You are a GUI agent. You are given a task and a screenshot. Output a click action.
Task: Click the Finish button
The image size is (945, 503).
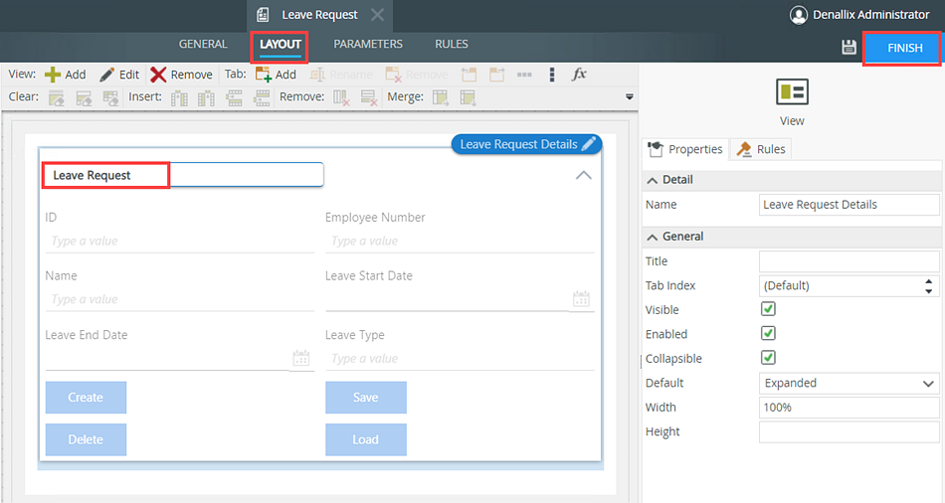(904, 48)
